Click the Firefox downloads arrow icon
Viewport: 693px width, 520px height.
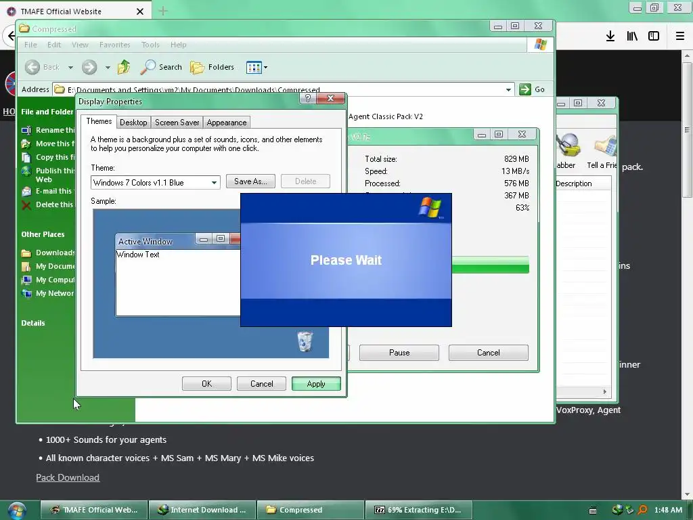pyautogui.click(x=610, y=37)
